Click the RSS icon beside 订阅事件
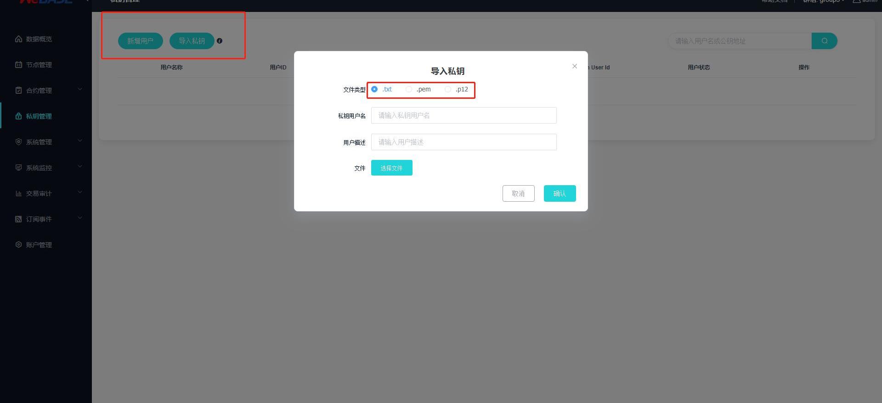Image resolution: width=882 pixels, height=403 pixels. coord(18,219)
